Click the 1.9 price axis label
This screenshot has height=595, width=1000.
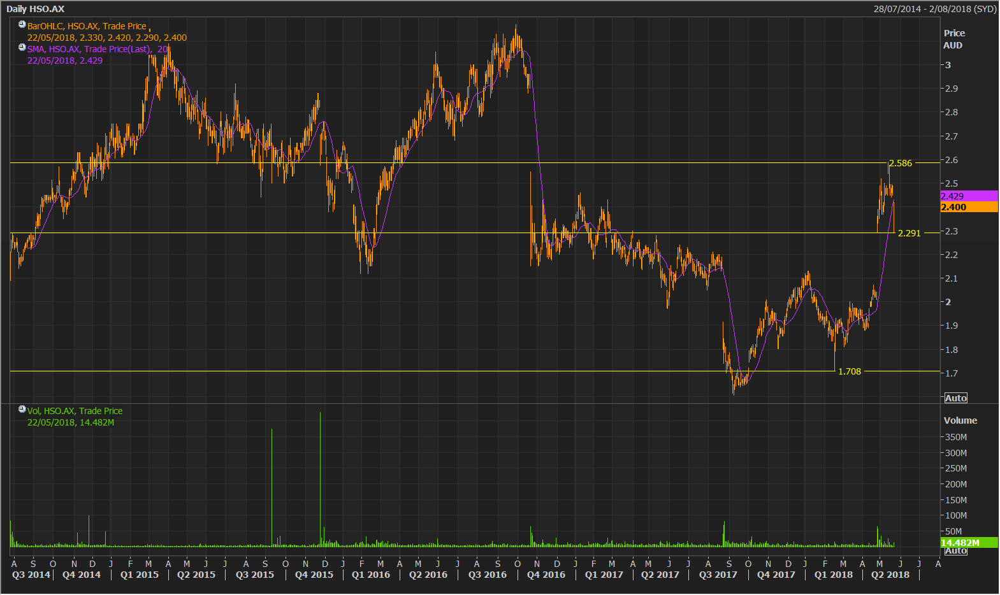pyautogui.click(x=952, y=326)
